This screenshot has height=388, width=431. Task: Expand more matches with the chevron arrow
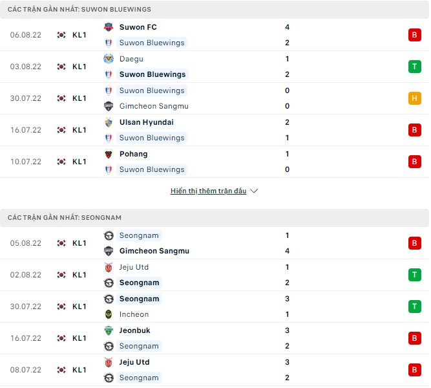click(x=254, y=191)
